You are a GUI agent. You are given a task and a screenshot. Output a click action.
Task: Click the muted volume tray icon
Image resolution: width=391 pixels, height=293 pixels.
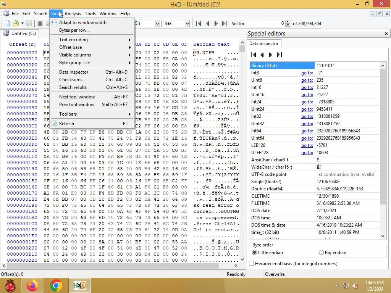355,286
